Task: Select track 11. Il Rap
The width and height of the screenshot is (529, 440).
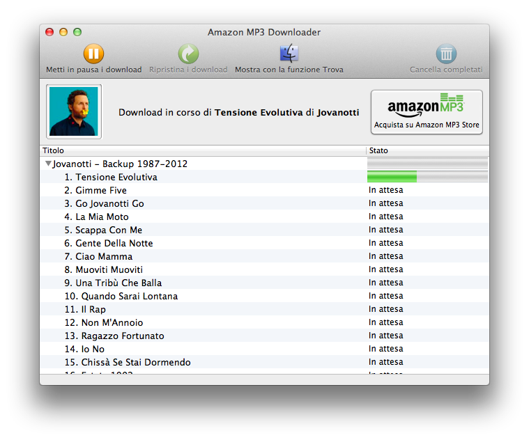Action: (x=85, y=310)
